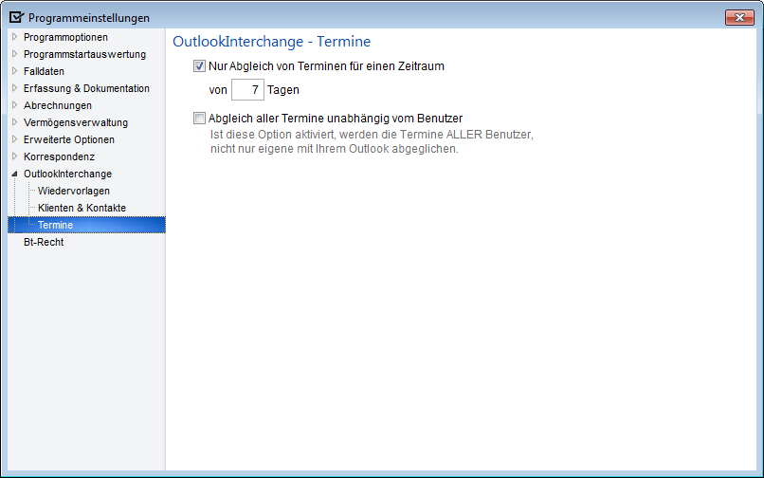Click the 'Tagen' label after the field
This screenshot has height=478, width=764.
click(283, 90)
